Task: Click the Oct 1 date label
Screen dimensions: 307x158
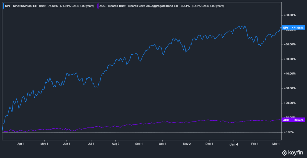Action: click(162, 144)
